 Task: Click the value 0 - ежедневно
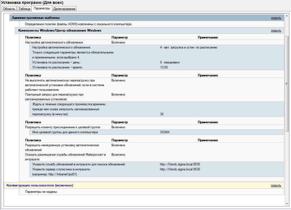(x=170, y=62)
